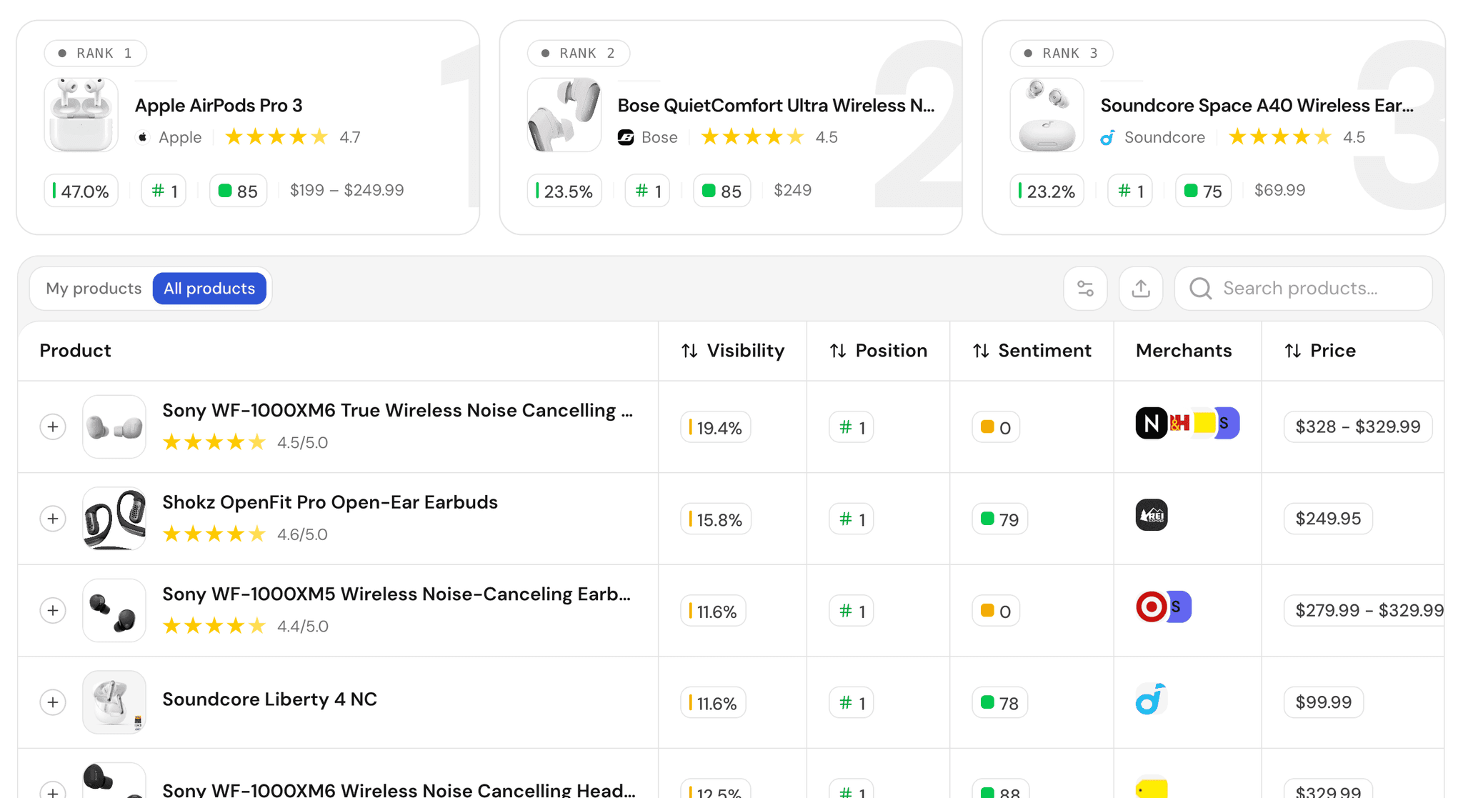Viewport: 1463px width, 798px height.
Task: Click the Merchants column header
Action: pyautogui.click(x=1184, y=351)
